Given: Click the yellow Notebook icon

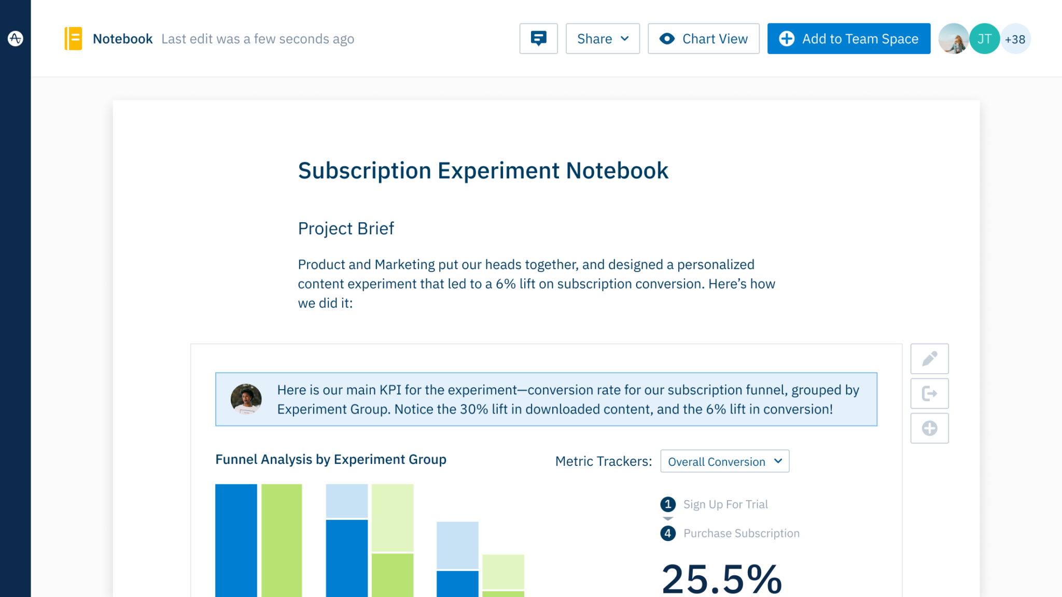Looking at the screenshot, I should pyautogui.click(x=73, y=39).
